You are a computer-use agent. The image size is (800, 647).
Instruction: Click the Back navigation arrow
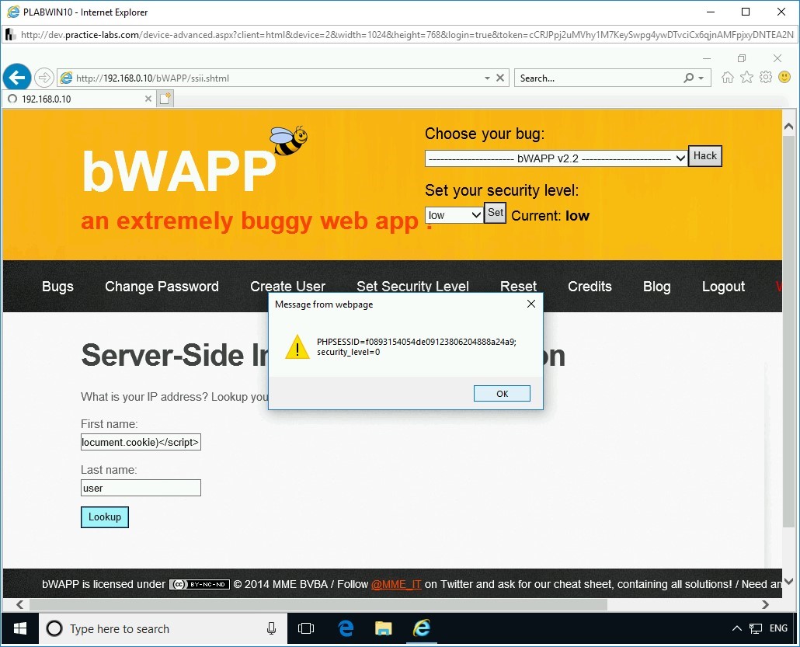click(17, 77)
